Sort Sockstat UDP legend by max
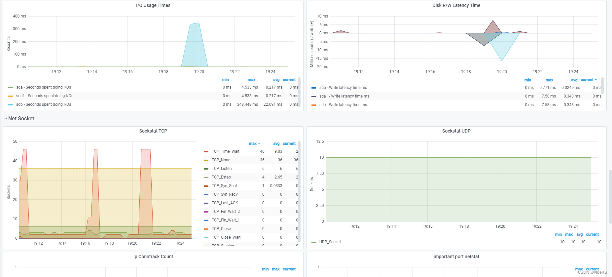Viewport: 612px width, 277px height. click(x=569, y=234)
